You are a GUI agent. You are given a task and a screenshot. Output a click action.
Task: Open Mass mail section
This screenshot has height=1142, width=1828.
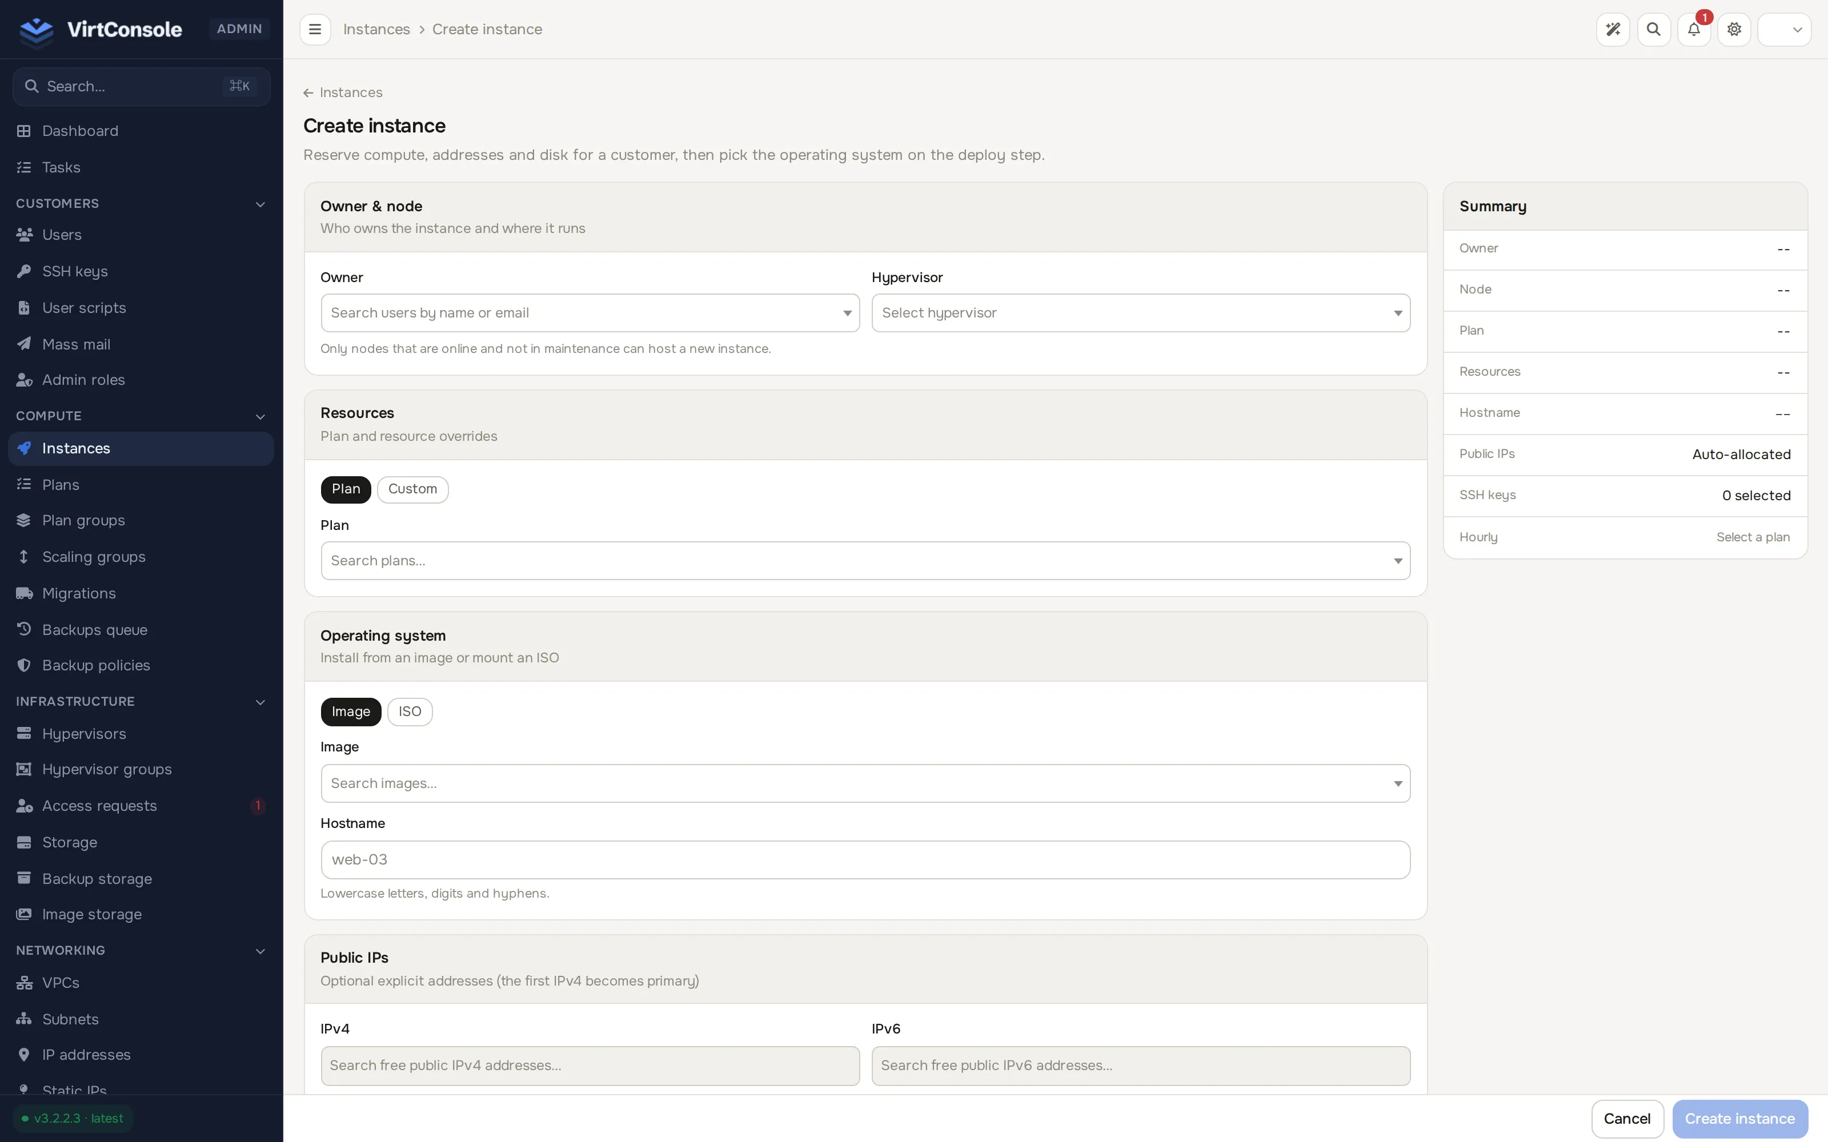141,344
